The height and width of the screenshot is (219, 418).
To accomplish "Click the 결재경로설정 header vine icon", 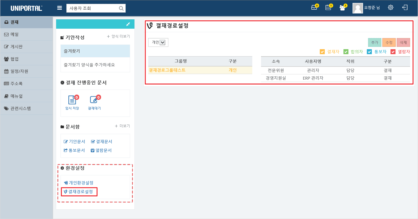I will (150, 26).
